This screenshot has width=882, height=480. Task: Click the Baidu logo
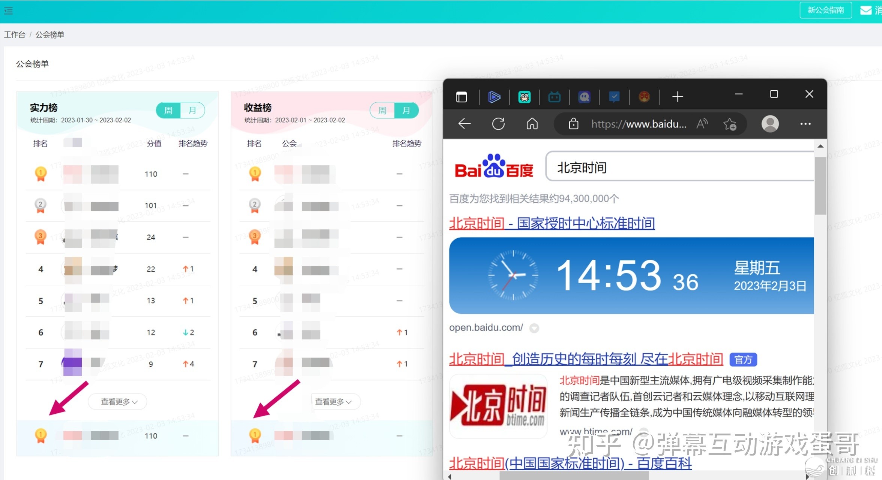point(494,166)
